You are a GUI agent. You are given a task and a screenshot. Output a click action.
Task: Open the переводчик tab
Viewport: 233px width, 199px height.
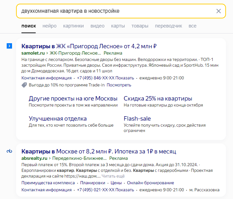point(168,26)
